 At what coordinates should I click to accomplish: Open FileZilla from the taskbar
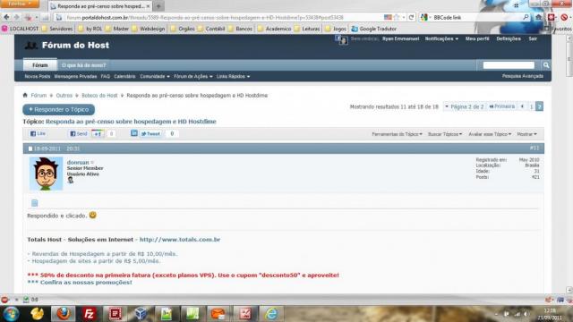(x=89, y=314)
